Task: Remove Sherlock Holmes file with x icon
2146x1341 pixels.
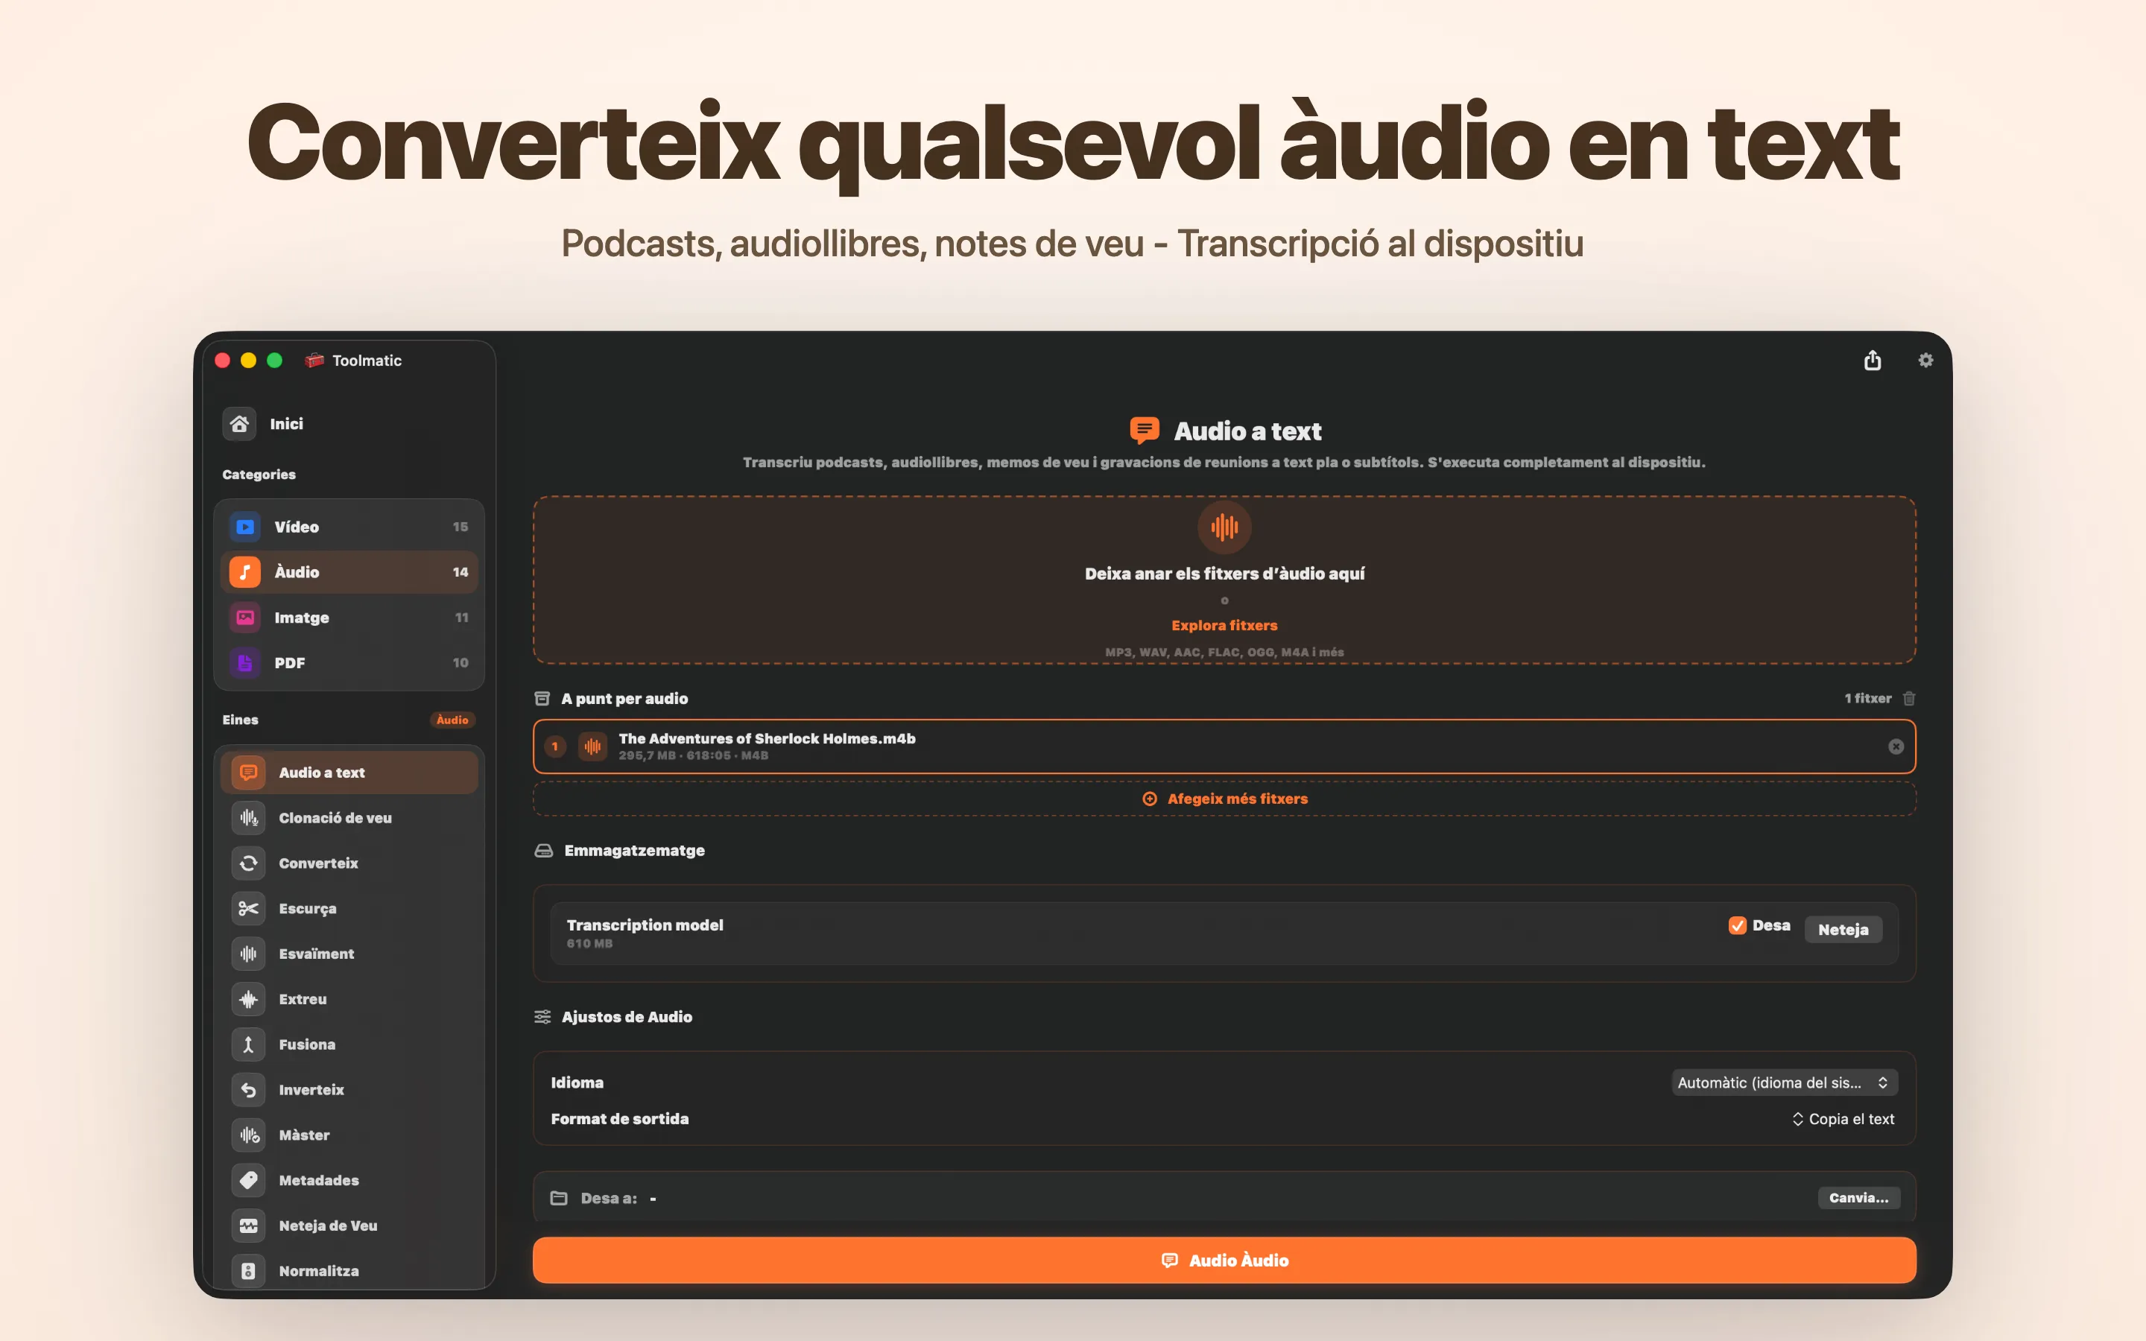Action: click(x=1896, y=746)
